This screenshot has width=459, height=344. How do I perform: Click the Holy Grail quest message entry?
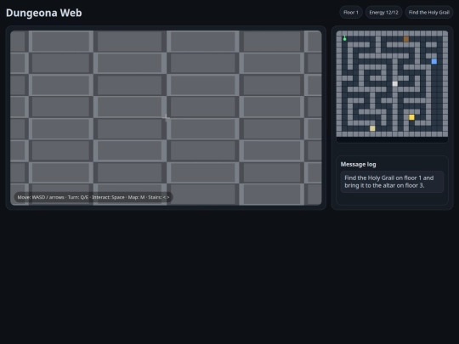392,182
